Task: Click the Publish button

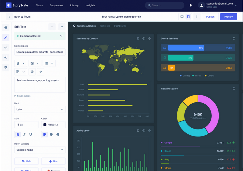Action: (210, 17)
